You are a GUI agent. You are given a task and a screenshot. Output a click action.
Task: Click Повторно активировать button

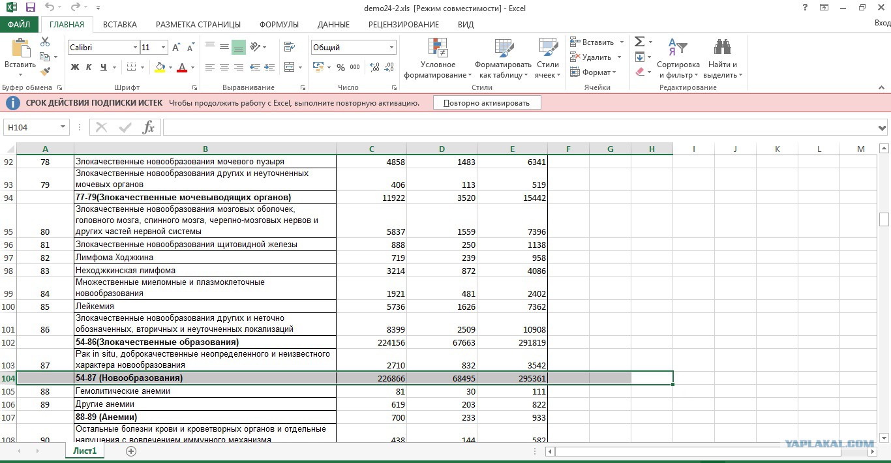point(487,103)
